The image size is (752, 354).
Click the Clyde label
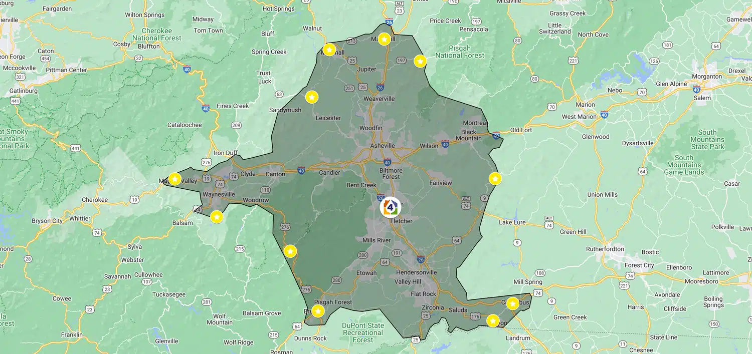pyautogui.click(x=248, y=174)
